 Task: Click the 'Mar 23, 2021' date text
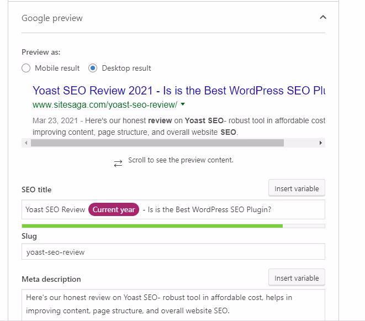tap(55, 120)
